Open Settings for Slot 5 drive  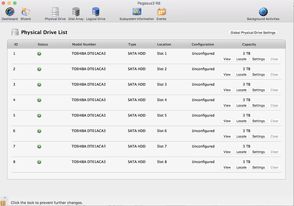(x=258, y=121)
